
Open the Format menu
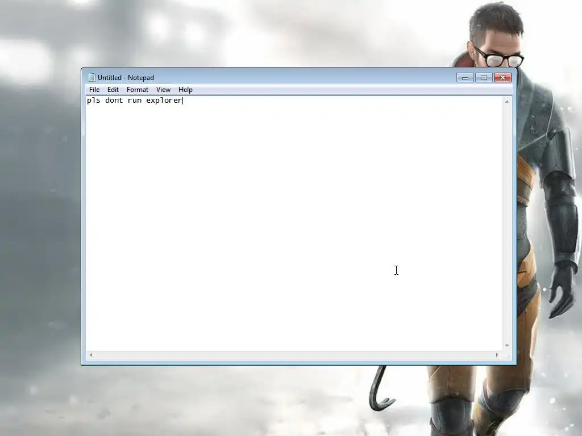pos(138,90)
